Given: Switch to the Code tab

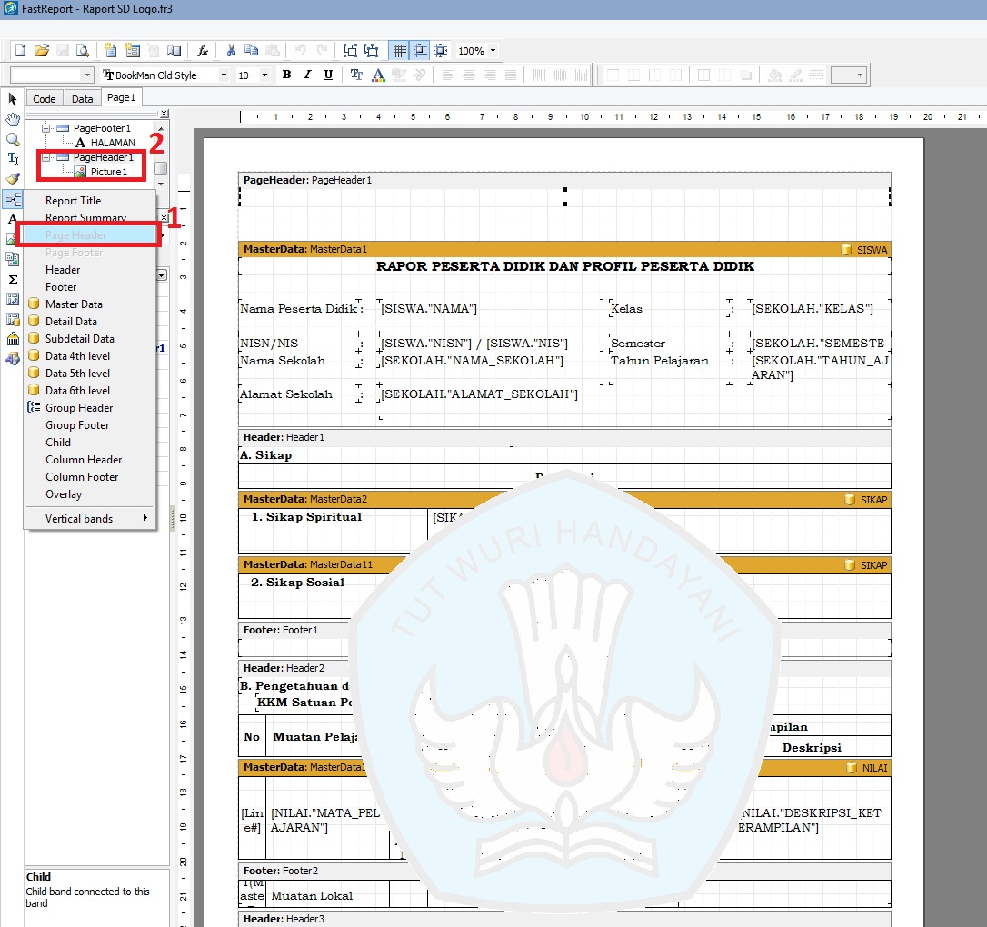Looking at the screenshot, I should coord(44,99).
